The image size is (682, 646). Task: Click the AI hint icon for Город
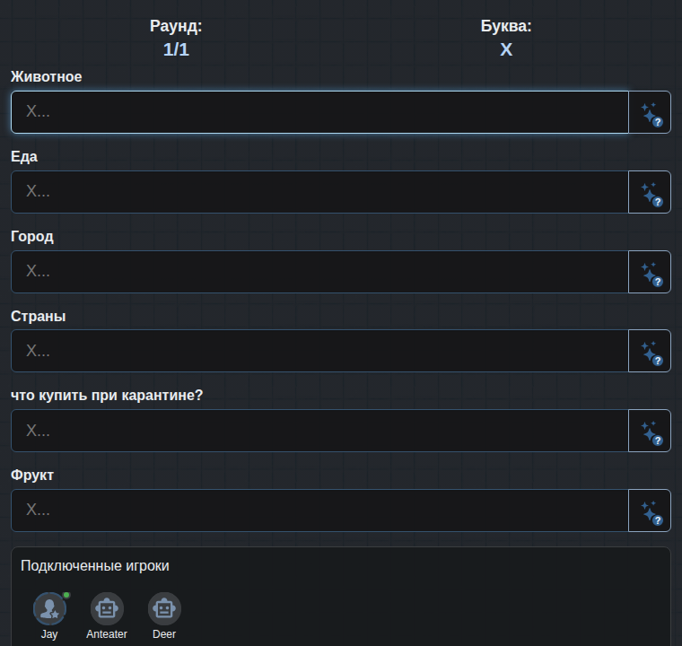click(650, 272)
